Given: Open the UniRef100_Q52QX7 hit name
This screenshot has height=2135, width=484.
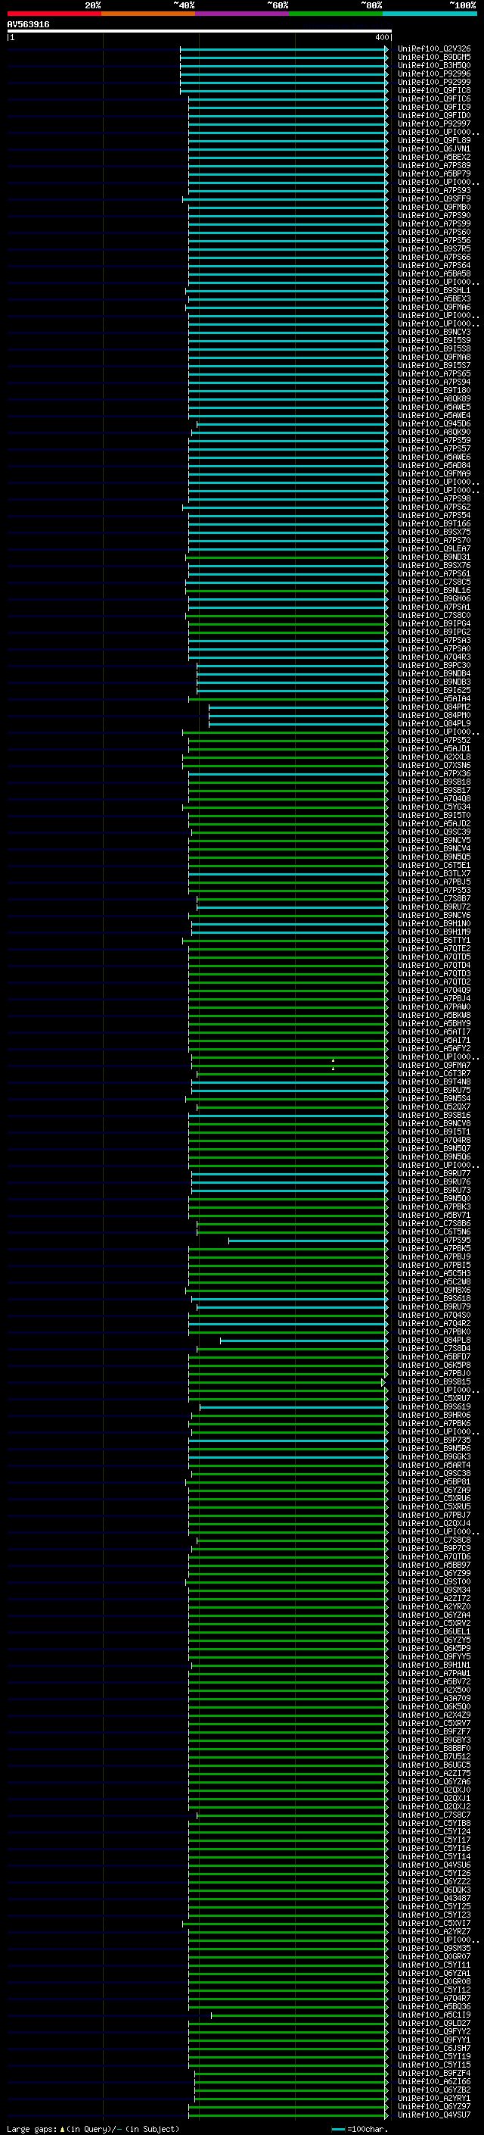Looking at the screenshot, I should point(434,1107).
